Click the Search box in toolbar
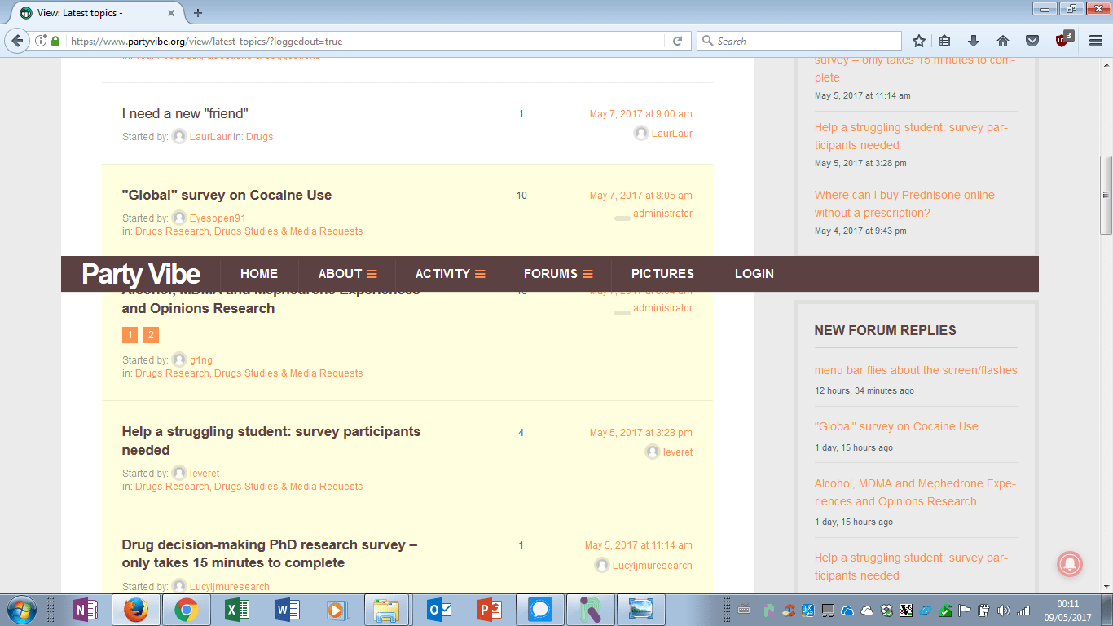The image size is (1113, 626). point(798,41)
